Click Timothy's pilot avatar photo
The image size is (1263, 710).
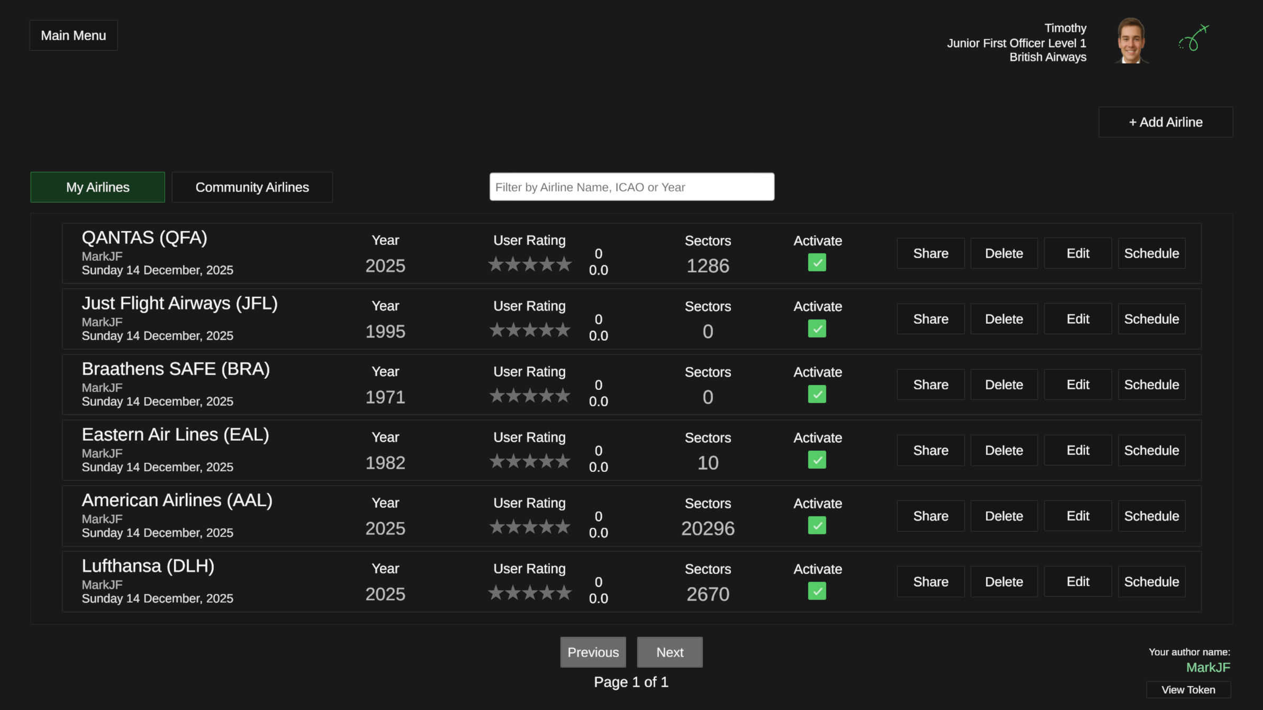tap(1131, 41)
